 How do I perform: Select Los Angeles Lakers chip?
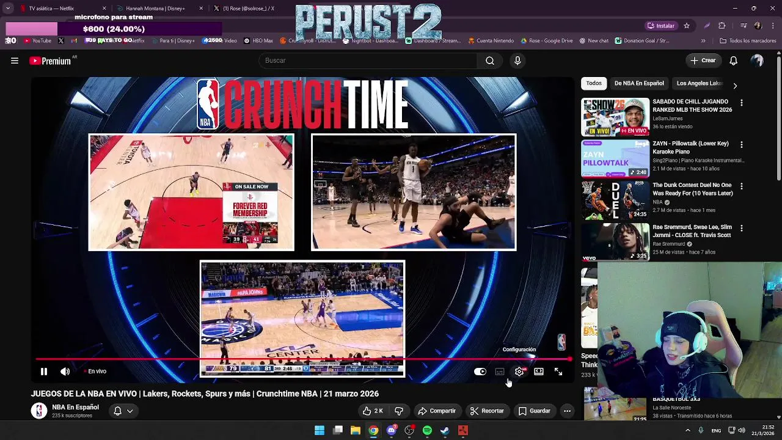tap(700, 83)
